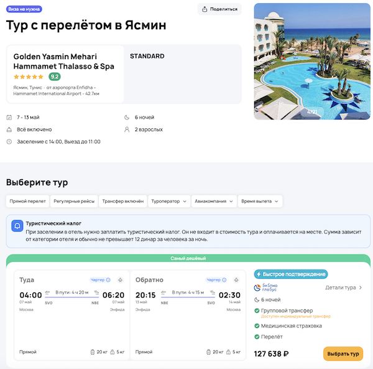Click the Поделиться share button

220,9
